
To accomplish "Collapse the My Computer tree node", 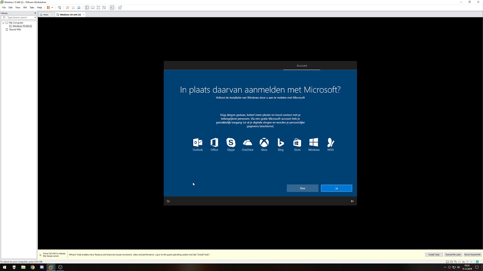I will click(3, 23).
